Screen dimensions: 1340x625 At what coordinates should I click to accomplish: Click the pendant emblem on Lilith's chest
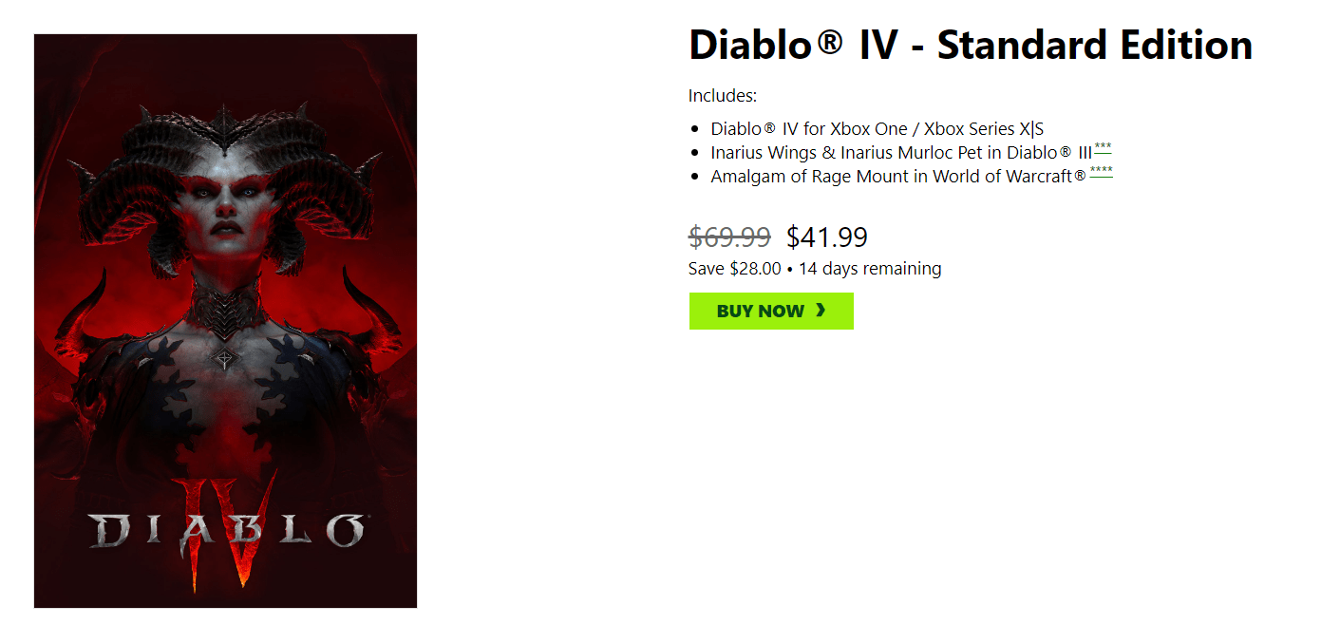224,359
